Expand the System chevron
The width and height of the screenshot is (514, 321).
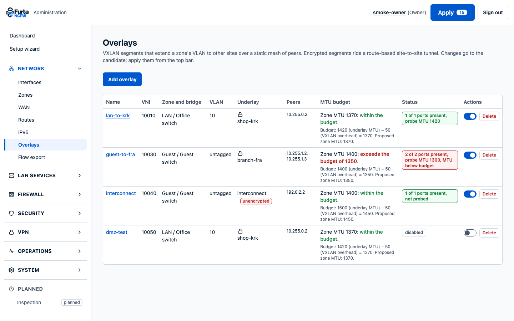80,270
